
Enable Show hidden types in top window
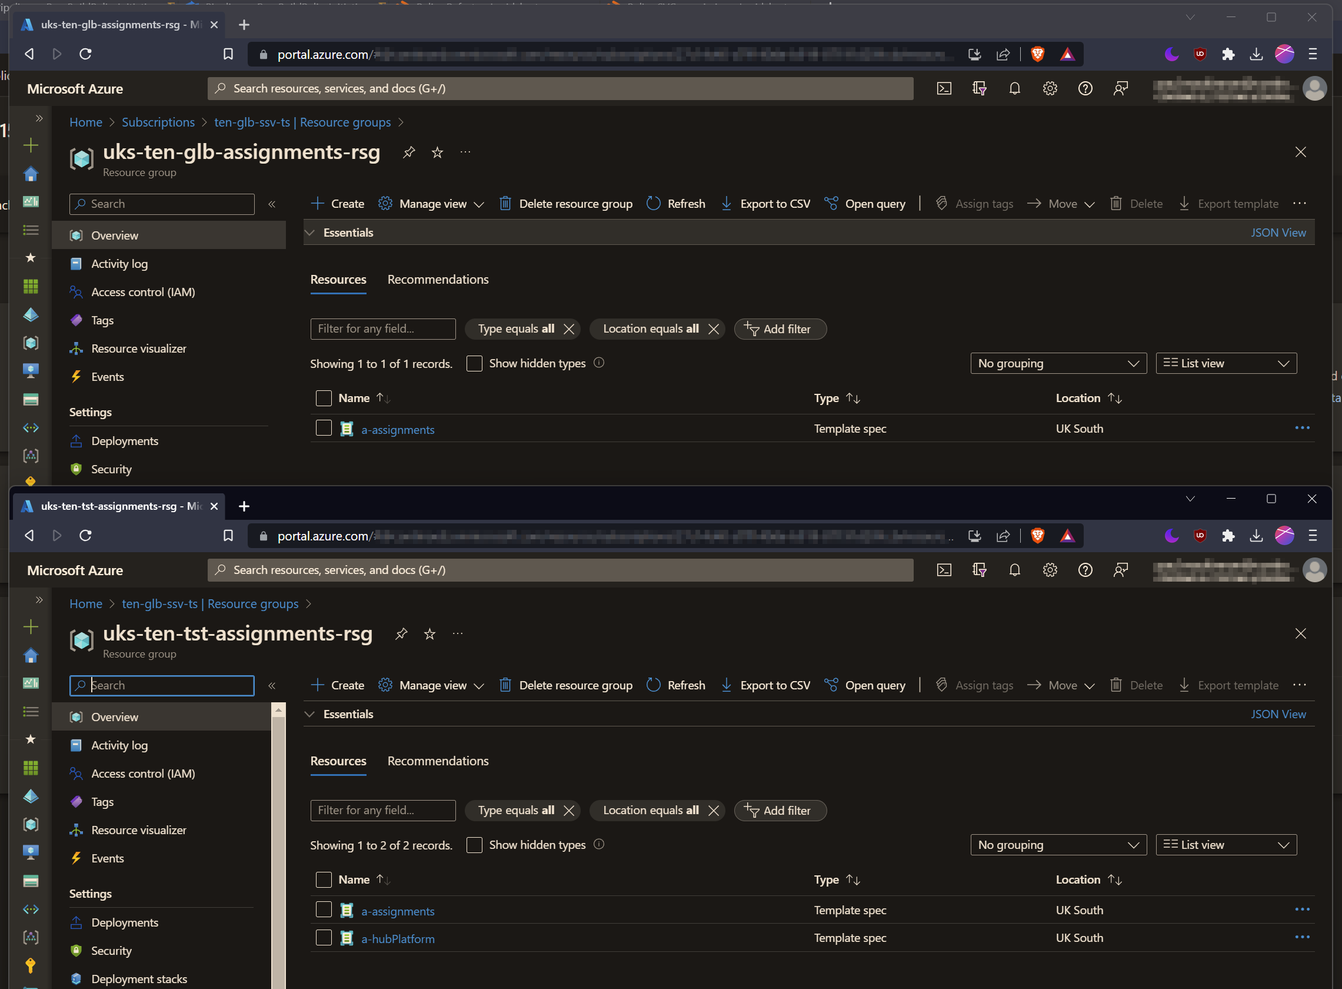(x=474, y=363)
